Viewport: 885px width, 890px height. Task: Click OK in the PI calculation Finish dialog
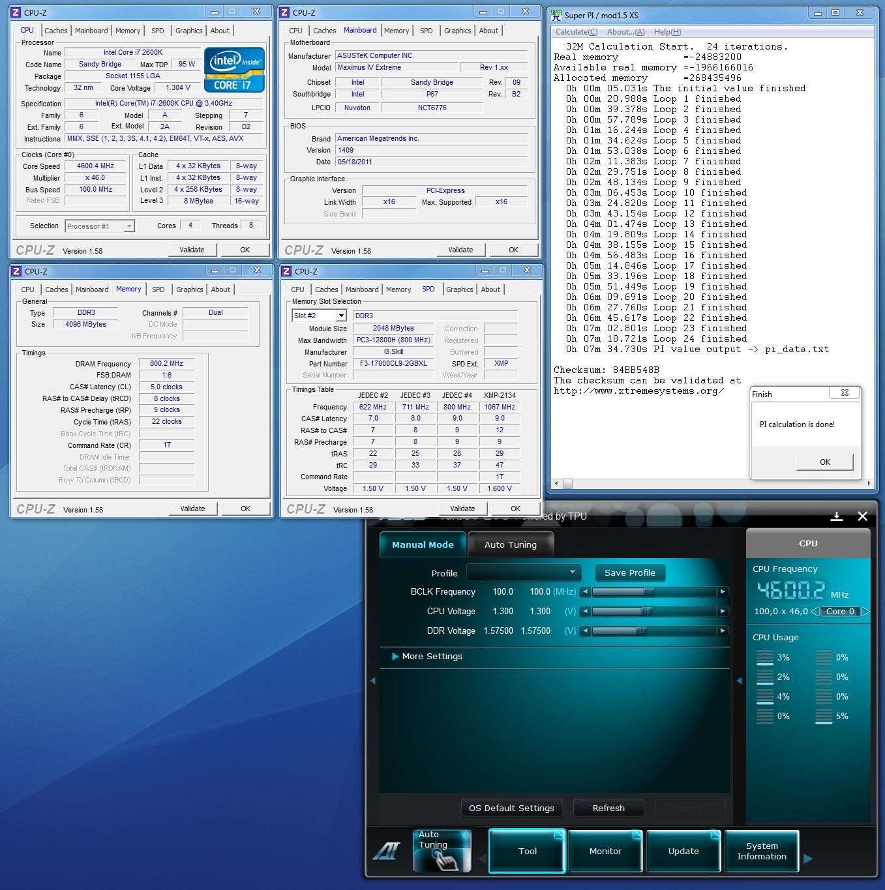click(824, 462)
